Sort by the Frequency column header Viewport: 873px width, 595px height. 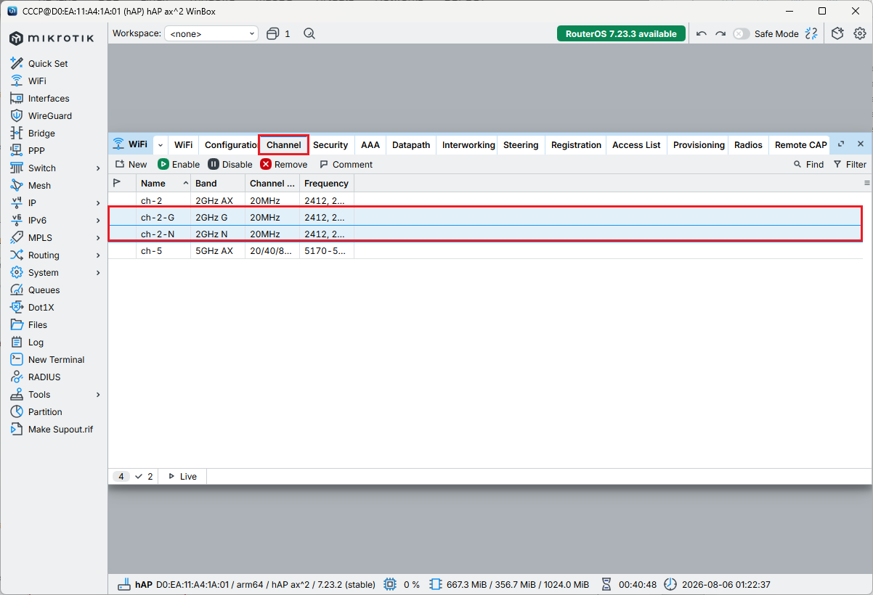pos(327,184)
